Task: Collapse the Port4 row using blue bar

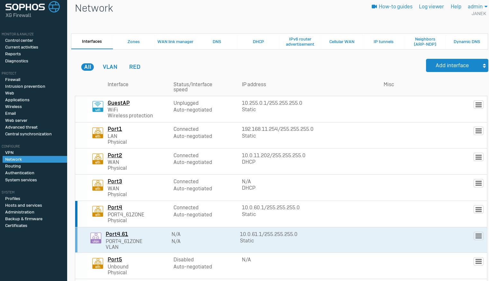Action: click(76, 214)
